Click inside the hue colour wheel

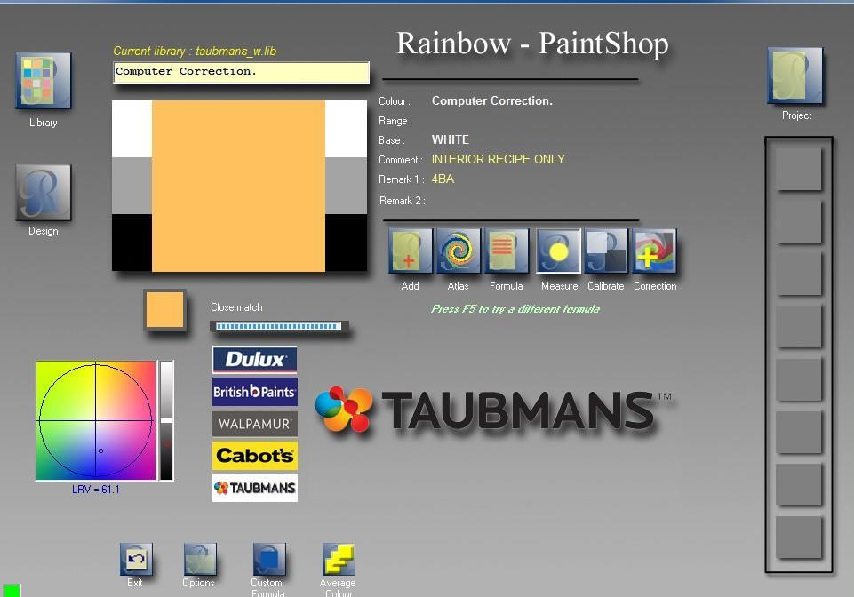point(96,420)
